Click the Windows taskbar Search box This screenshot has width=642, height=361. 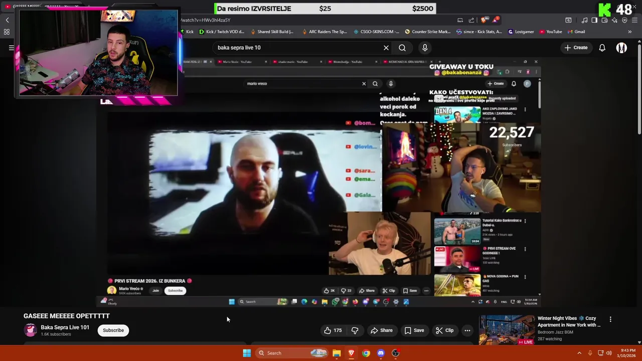[x=293, y=353]
